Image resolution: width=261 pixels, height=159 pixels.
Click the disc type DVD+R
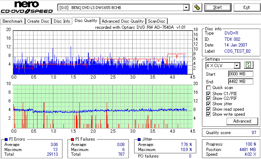coord(231,33)
